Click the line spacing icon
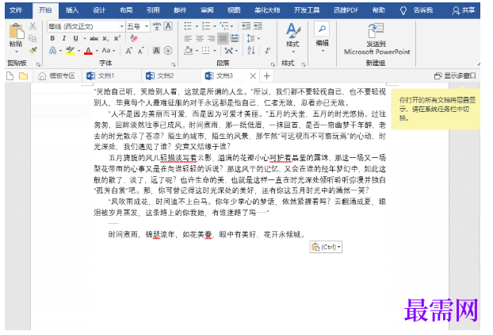The height and width of the screenshot is (335, 493). click(251, 38)
